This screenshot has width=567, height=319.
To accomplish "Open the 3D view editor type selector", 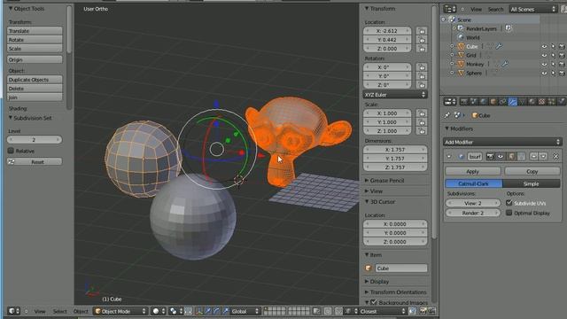I will pos(14,311).
